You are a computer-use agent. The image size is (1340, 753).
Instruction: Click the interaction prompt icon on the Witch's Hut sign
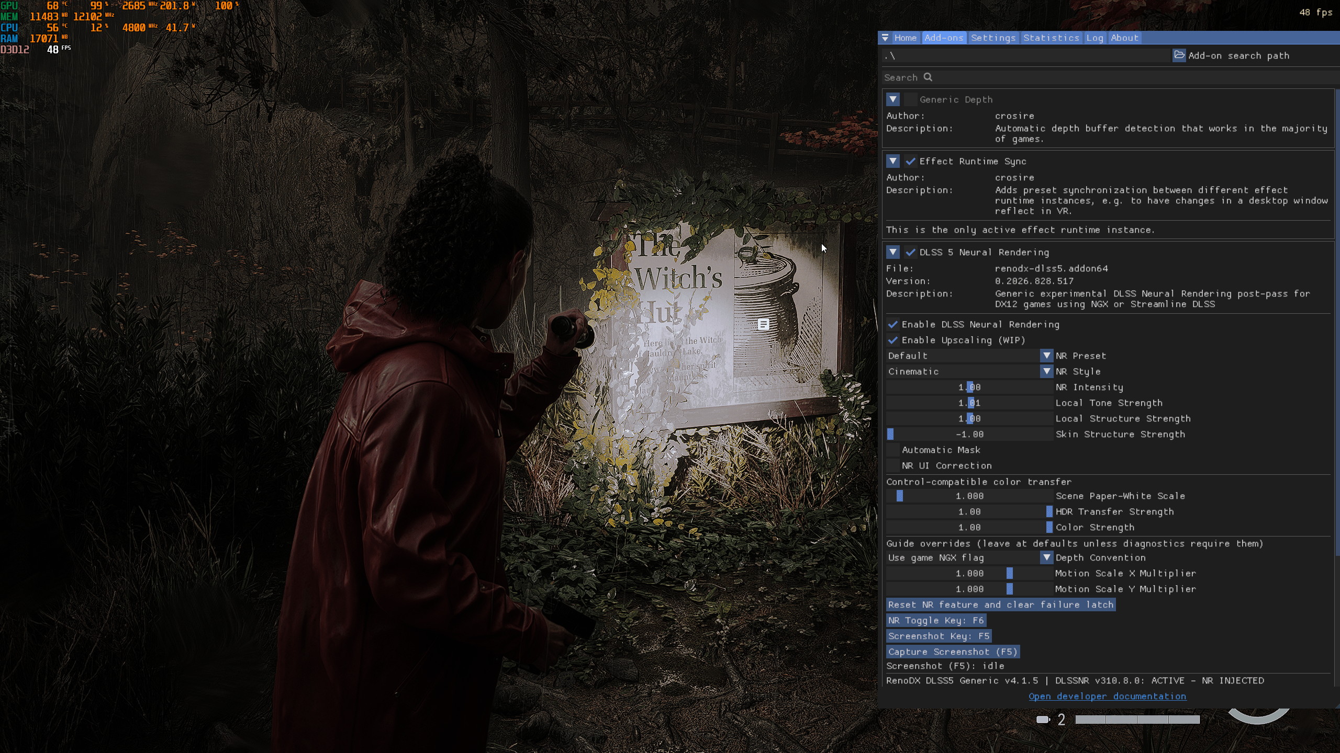(764, 324)
